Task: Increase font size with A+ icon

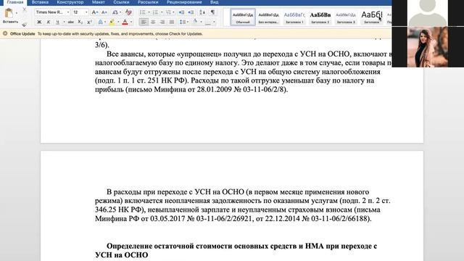Action: (x=94, y=12)
